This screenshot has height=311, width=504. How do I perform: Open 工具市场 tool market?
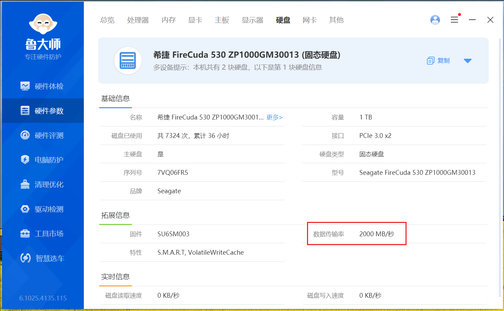point(43,234)
